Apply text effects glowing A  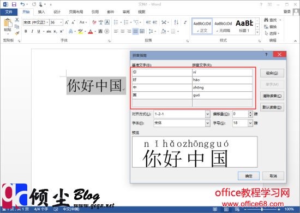[70, 32]
